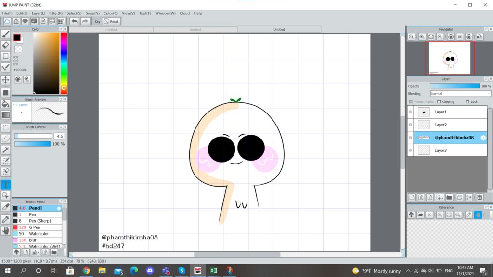Screen dimensions: 493x277
Task: Click the Undo arrow in the toolbar
Action: click(74, 21)
